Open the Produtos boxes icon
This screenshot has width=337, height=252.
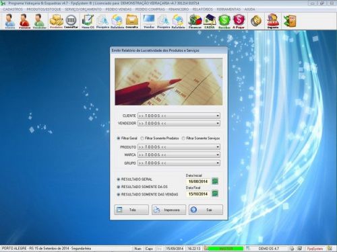pyautogui.click(x=56, y=22)
